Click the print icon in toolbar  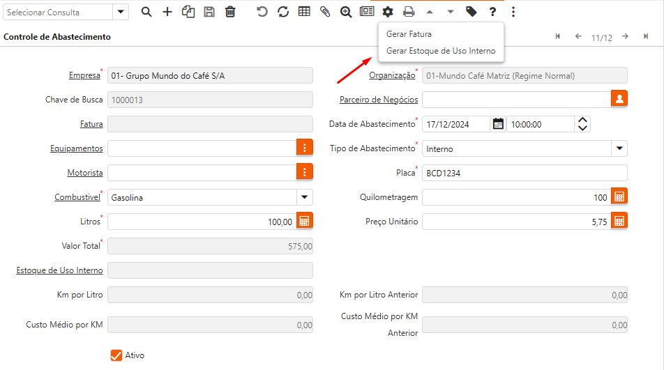409,12
